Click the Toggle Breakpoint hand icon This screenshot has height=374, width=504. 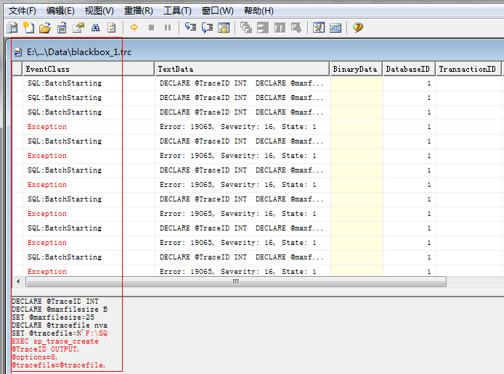click(x=224, y=28)
